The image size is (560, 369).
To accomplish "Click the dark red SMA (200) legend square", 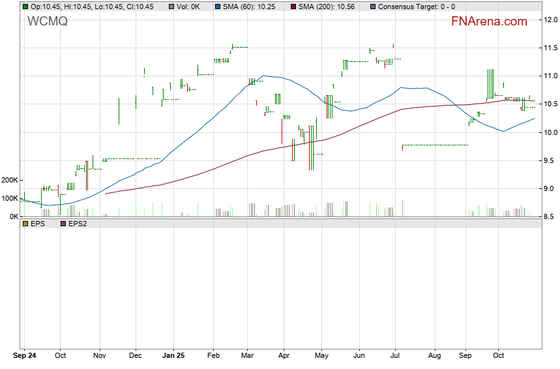I will click(x=293, y=7).
